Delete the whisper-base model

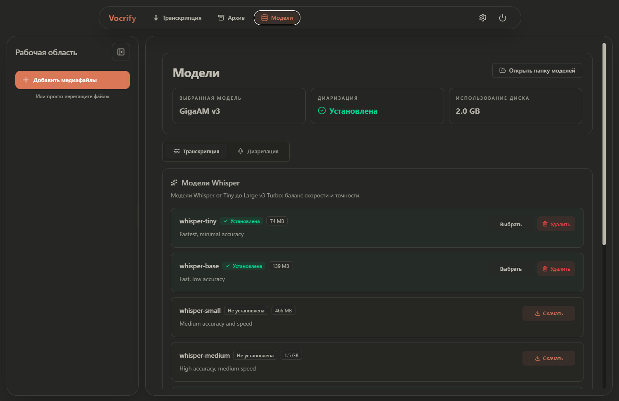556,269
